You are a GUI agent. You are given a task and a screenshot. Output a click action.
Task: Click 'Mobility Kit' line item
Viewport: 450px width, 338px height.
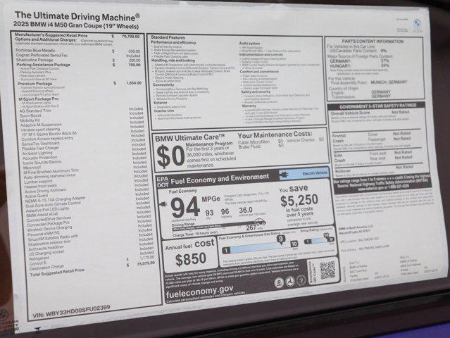pyautogui.click(x=30, y=120)
